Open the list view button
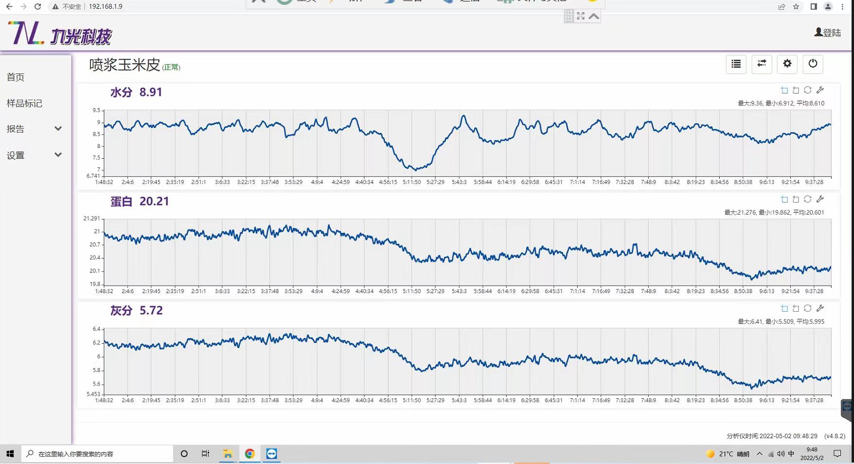This screenshot has height=464, width=854. coord(736,64)
